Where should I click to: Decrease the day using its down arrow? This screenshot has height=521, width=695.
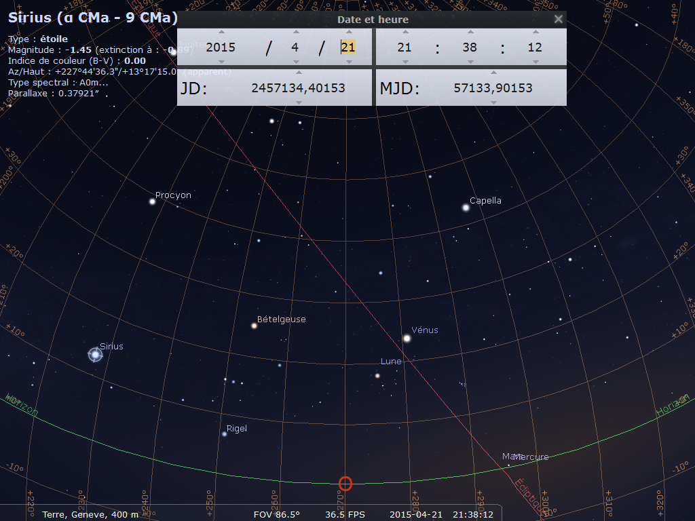(349, 62)
